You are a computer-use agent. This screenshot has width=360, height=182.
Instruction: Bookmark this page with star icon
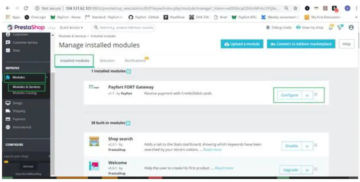295,8
